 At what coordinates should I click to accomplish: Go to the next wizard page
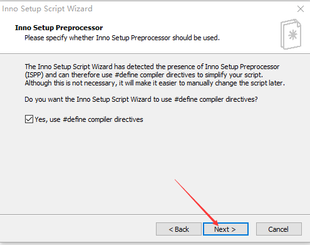225,229
